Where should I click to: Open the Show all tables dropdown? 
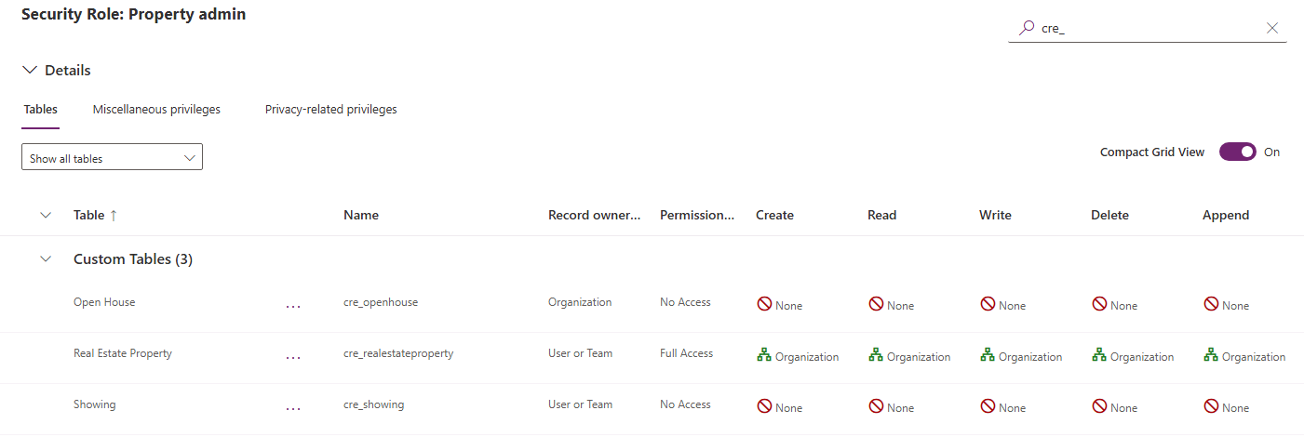(x=112, y=158)
